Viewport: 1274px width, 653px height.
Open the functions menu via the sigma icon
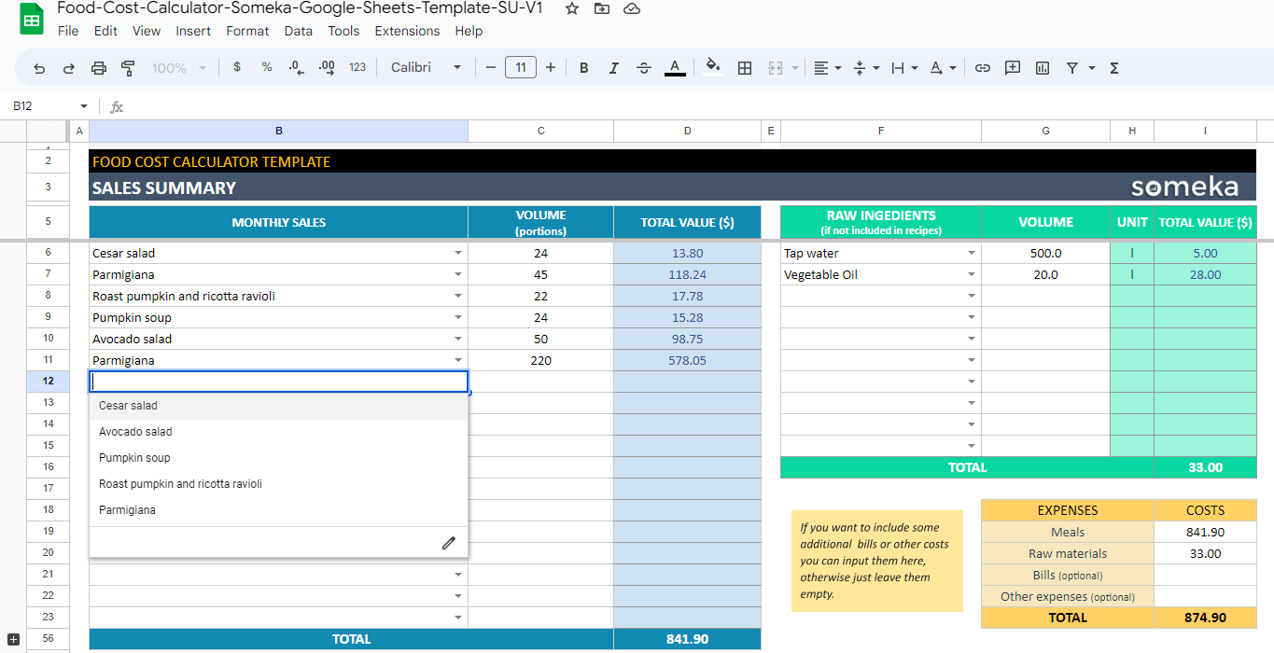coord(1113,67)
